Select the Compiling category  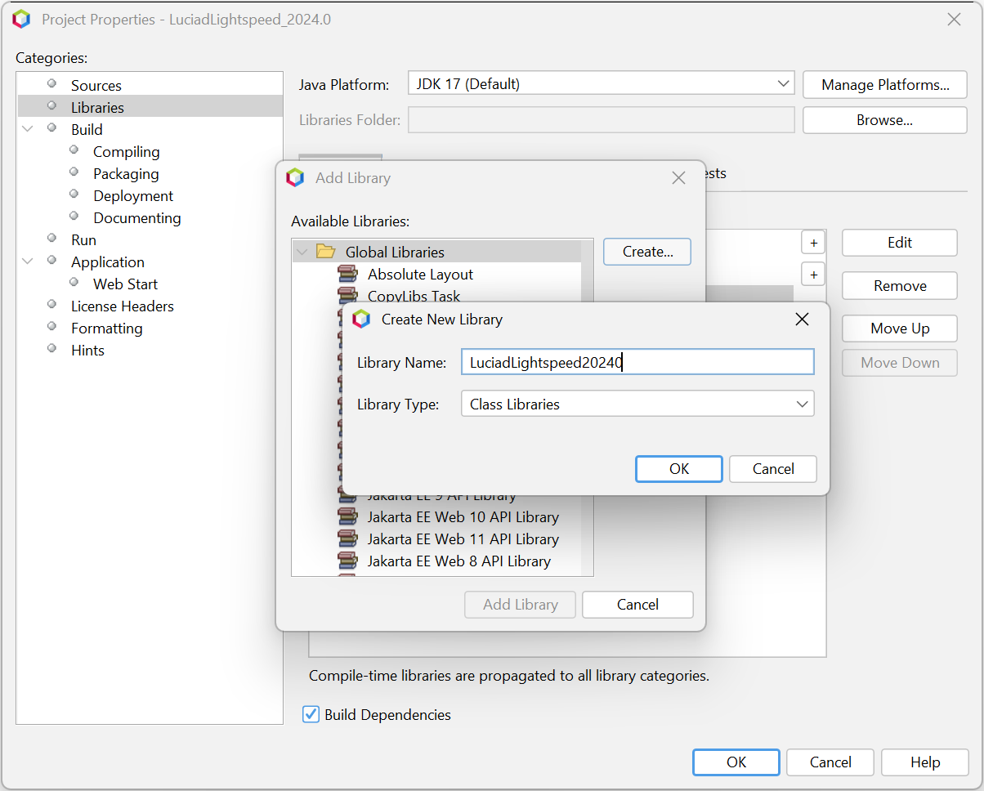point(126,152)
